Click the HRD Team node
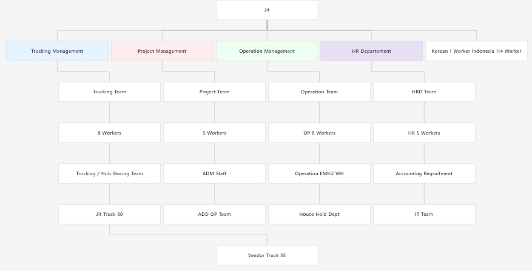Screen dimensions: 532x271 click(424, 92)
